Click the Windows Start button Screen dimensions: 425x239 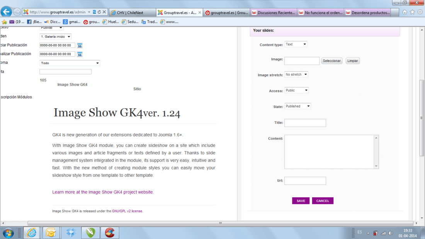click(8, 233)
